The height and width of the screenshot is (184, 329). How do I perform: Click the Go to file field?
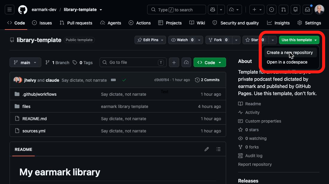[133, 62]
